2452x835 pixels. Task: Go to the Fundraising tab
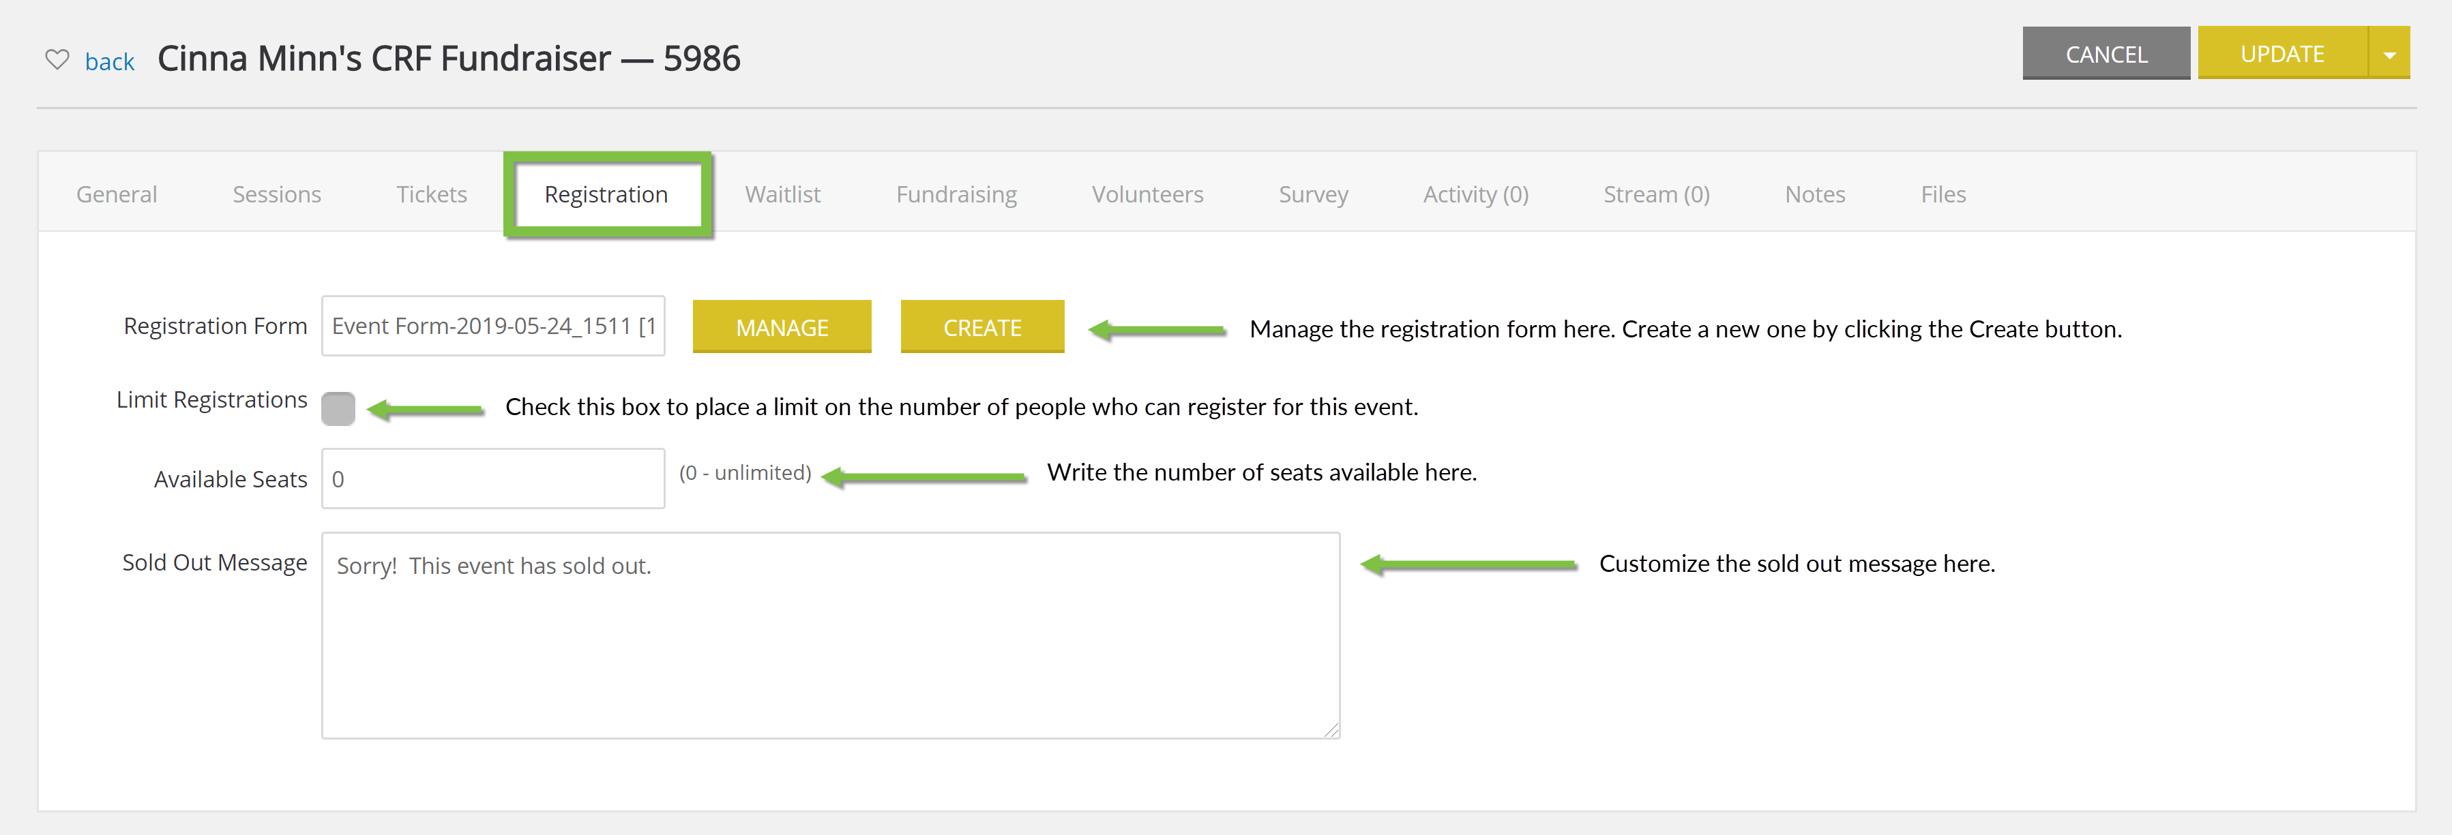[956, 194]
